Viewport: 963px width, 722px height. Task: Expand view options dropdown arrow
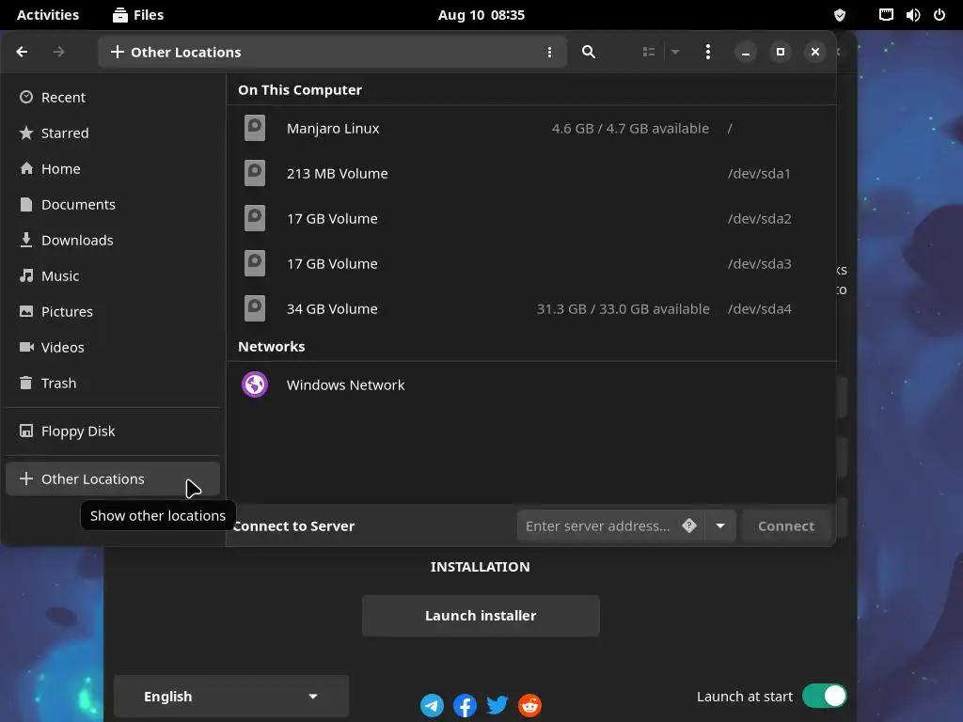click(x=675, y=53)
